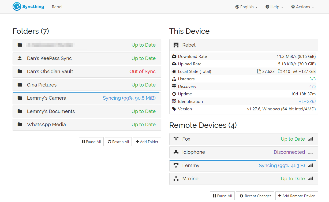329x202 pixels.
Task: Click the Add Folder button
Action: (x=147, y=142)
